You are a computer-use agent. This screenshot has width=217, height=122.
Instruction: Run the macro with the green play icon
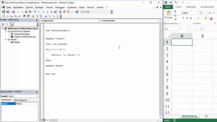pyautogui.click(x=44, y=12)
